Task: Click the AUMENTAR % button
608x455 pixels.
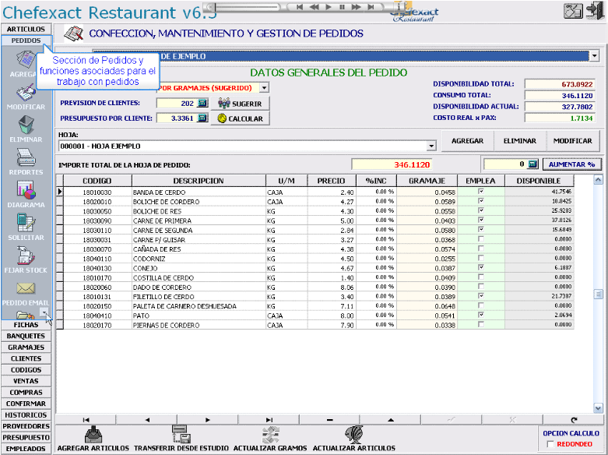Action: coord(572,164)
